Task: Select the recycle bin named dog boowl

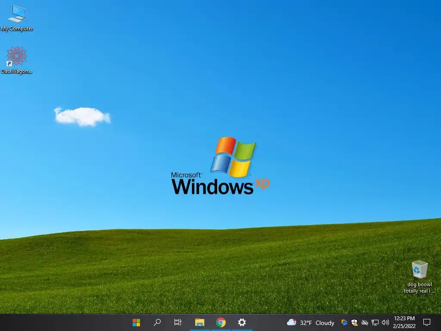Action: click(x=419, y=277)
